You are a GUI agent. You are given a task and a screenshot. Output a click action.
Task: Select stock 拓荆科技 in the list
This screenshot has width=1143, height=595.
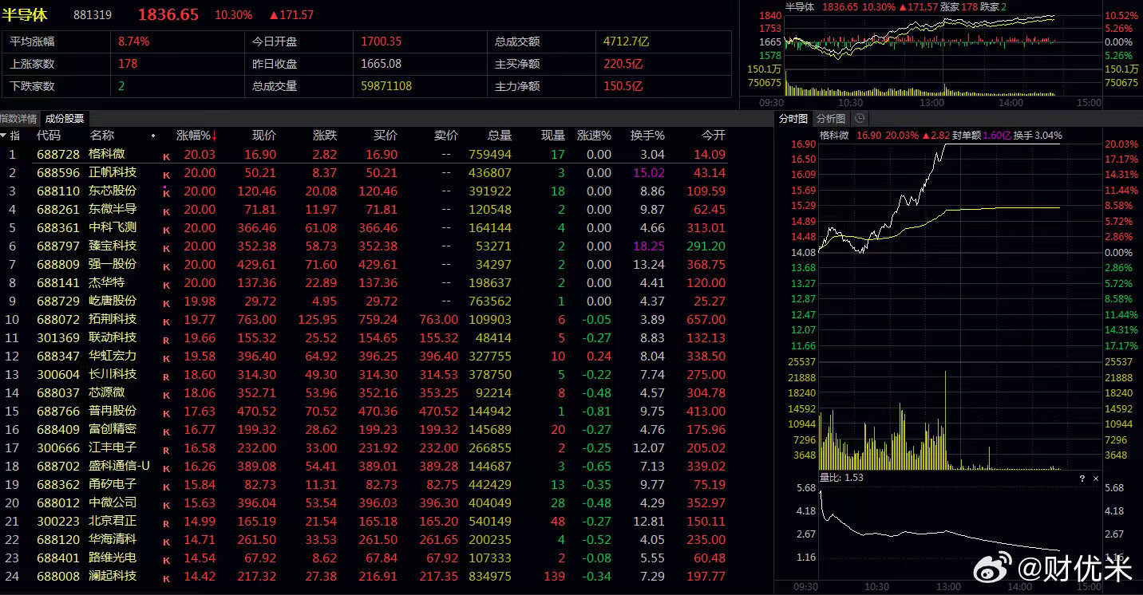point(113,319)
